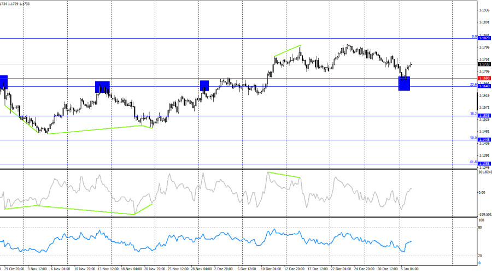Click the 3 Nov 12:00 time label
Screen dimensions: 492x273
(37, 269)
